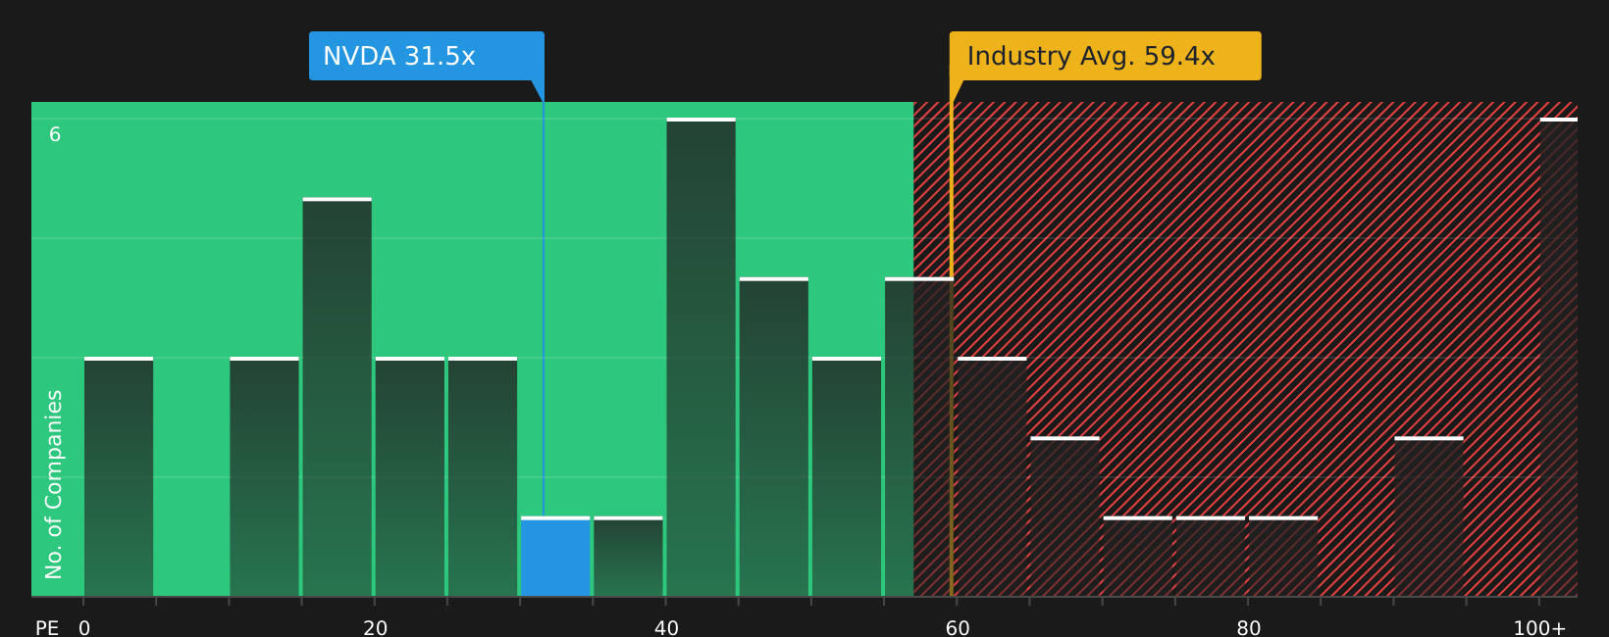This screenshot has height=637, width=1609.
Task: Click the NVDA 31.5x label
Action: 426,56
